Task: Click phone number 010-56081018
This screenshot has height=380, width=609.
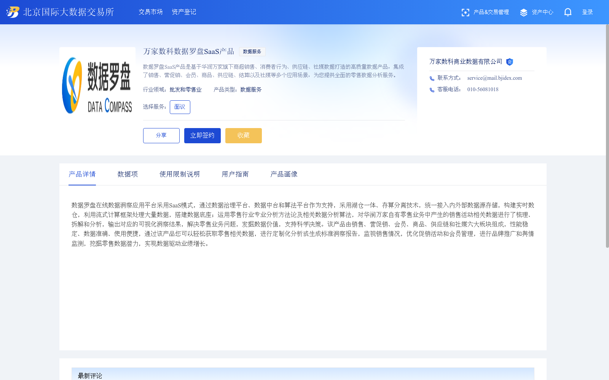Action: [x=483, y=89]
